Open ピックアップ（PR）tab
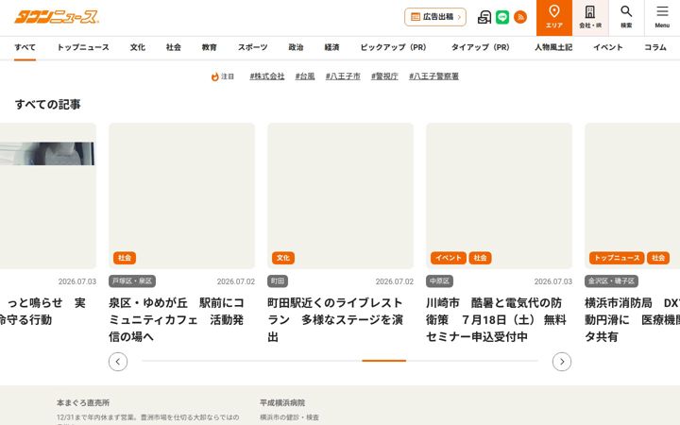The width and height of the screenshot is (680, 425). tap(393, 47)
